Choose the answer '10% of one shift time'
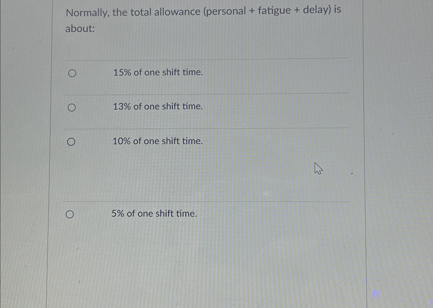The image size is (433, 308). 158,141
